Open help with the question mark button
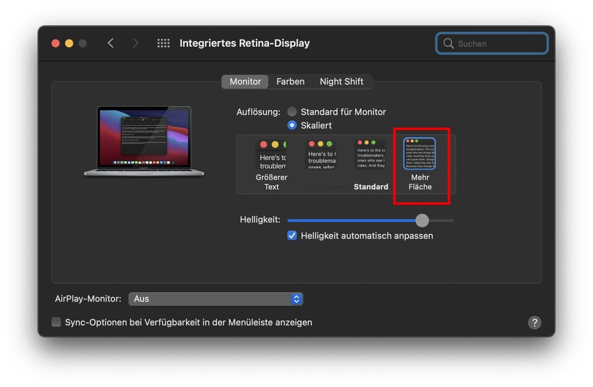This screenshot has width=593, height=387. 534,322
